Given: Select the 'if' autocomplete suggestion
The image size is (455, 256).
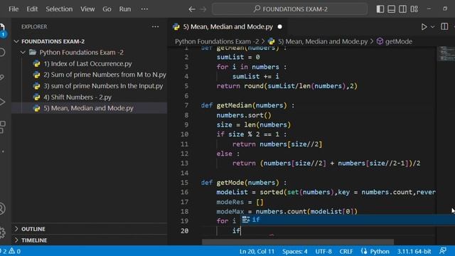Looking at the screenshot, I should pos(348,220).
